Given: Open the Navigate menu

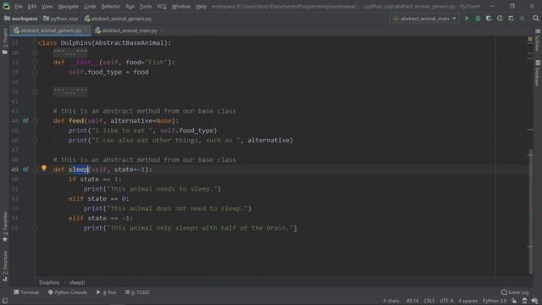Looking at the screenshot, I should [68, 6].
